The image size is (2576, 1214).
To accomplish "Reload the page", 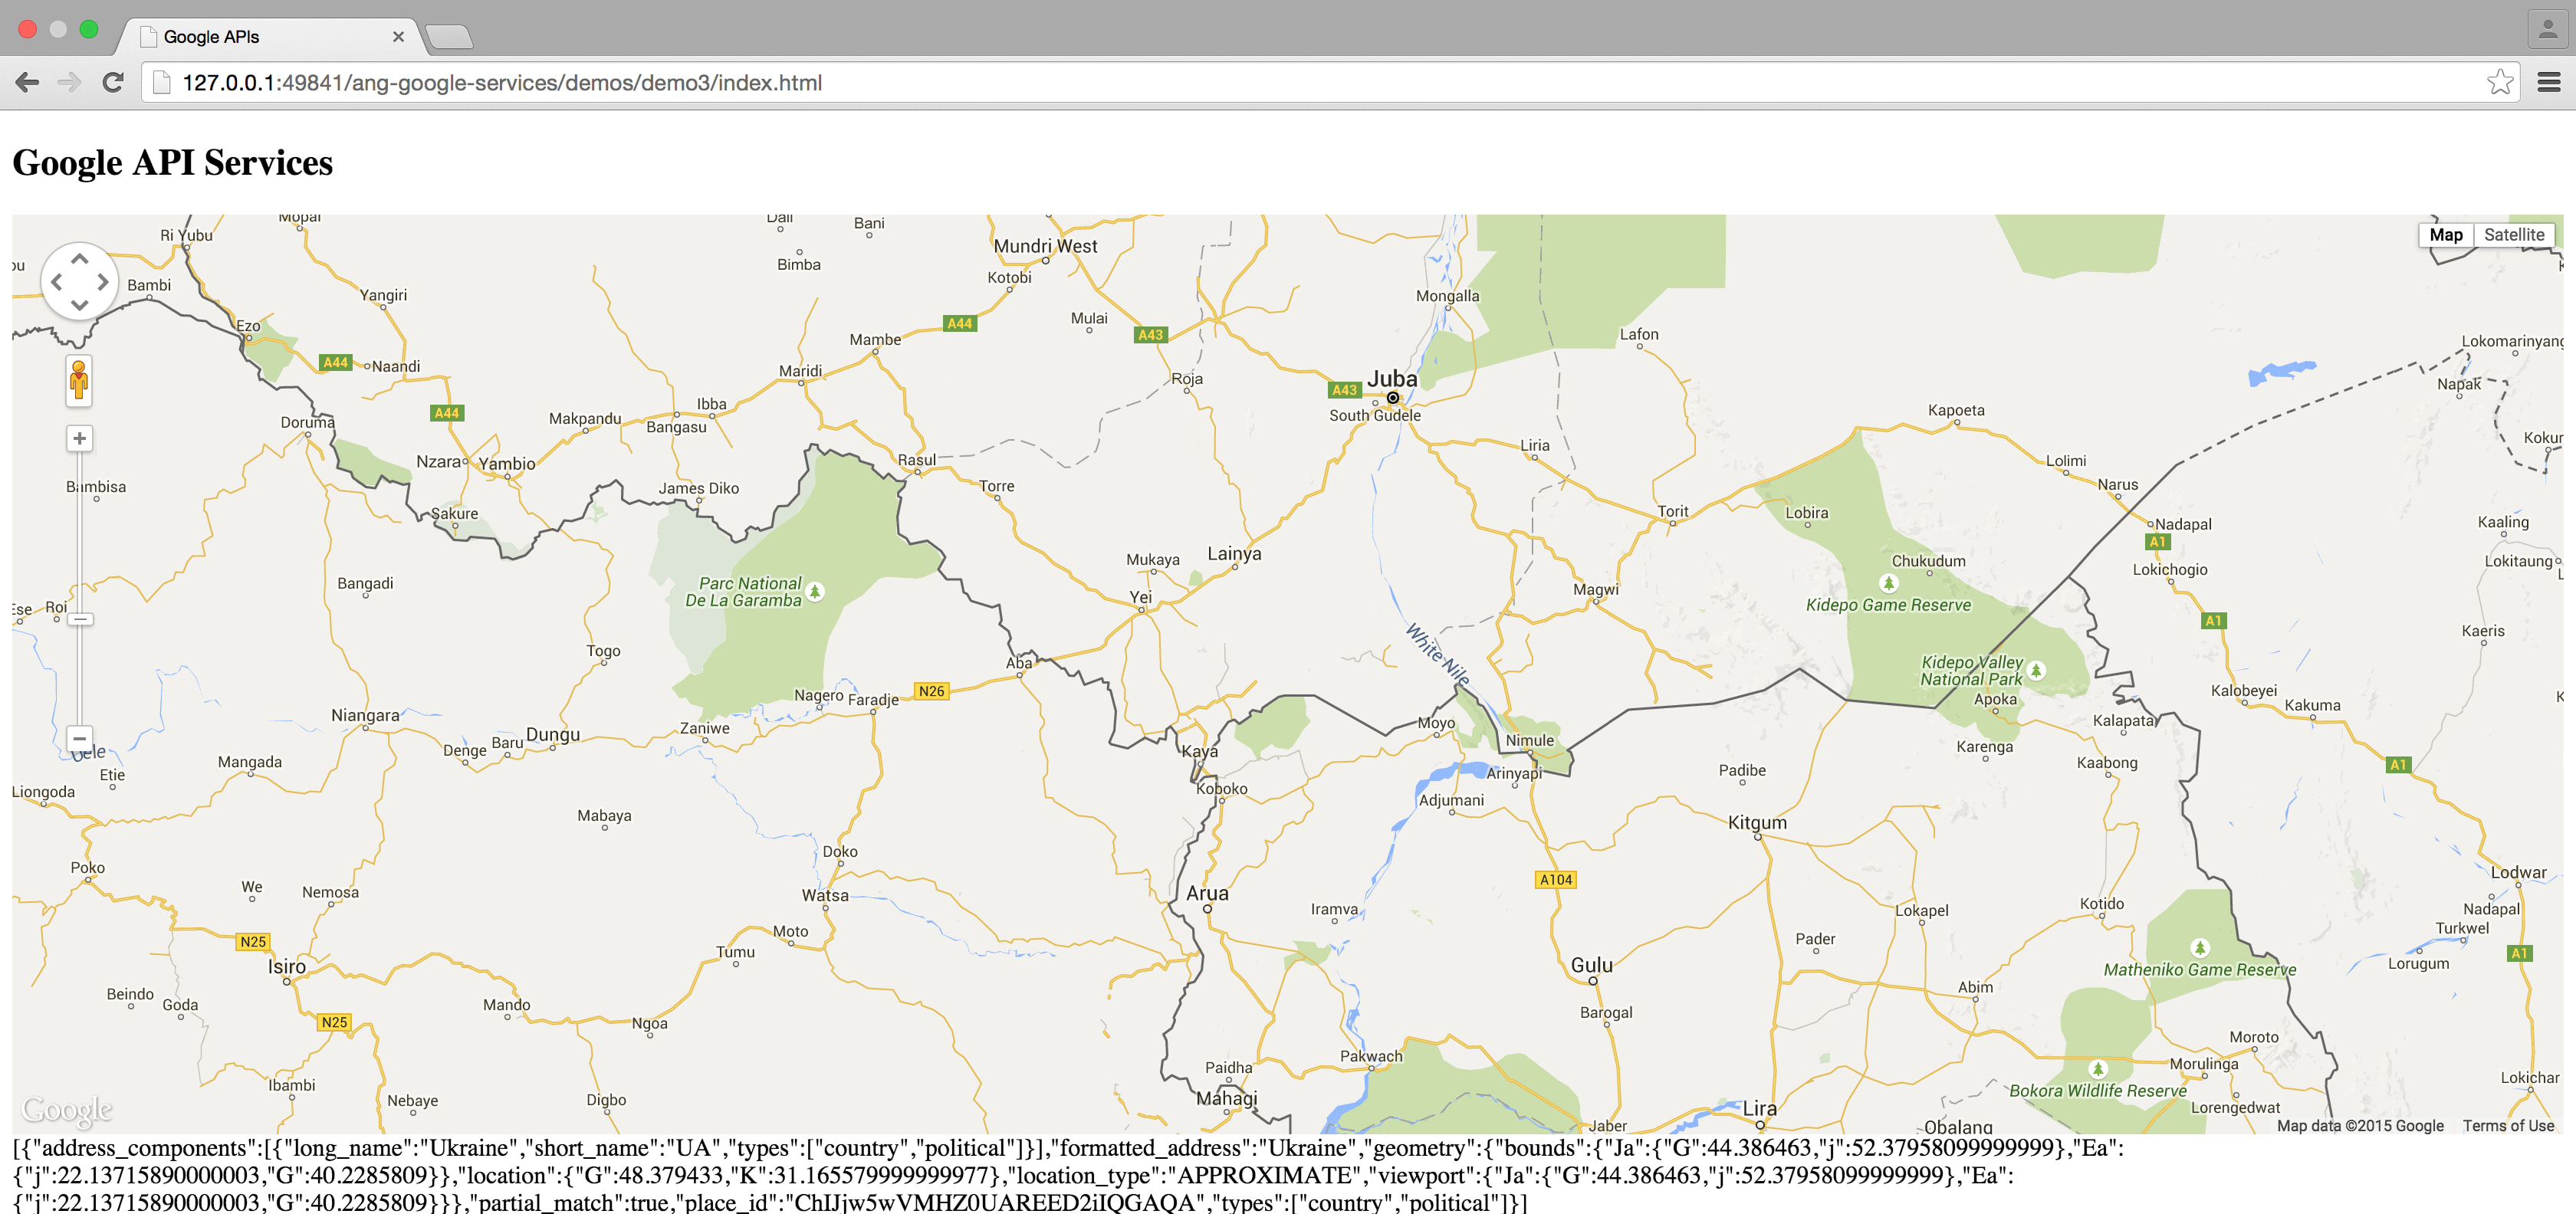I will pyautogui.click(x=113, y=83).
